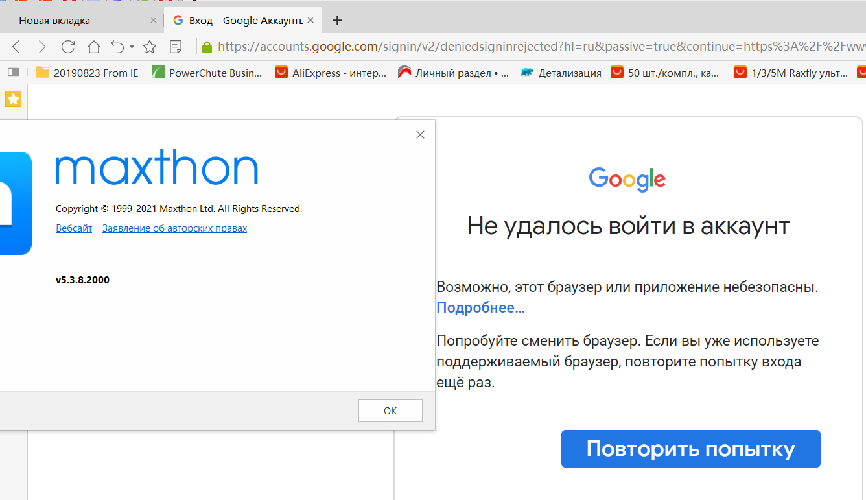Viewport: 866px width, 500px height.
Task: Reload the page with the Refresh icon
Action: (68, 47)
